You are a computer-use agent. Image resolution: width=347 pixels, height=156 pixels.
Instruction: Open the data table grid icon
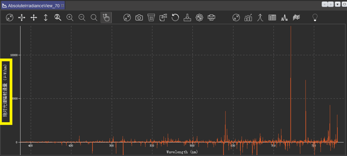[272, 18]
